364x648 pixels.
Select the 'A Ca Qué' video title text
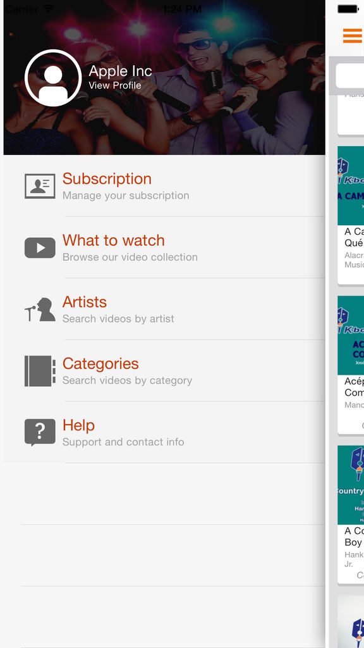pos(354,237)
